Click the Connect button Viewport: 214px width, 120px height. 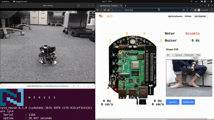tap(178, 55)
